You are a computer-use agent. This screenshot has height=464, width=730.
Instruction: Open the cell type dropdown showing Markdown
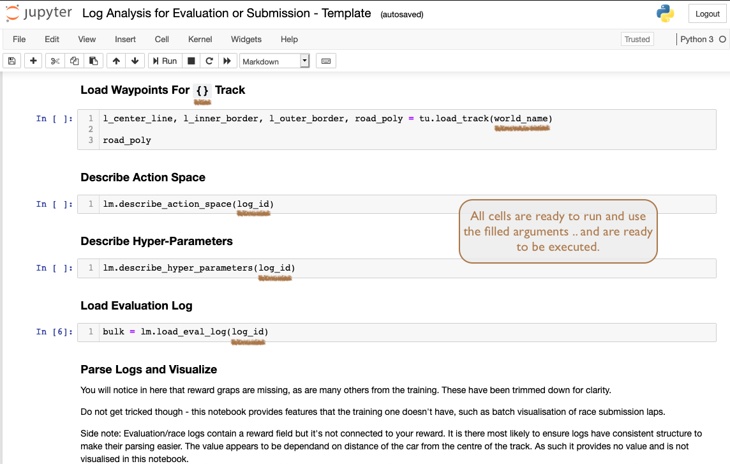click(274, 60)
